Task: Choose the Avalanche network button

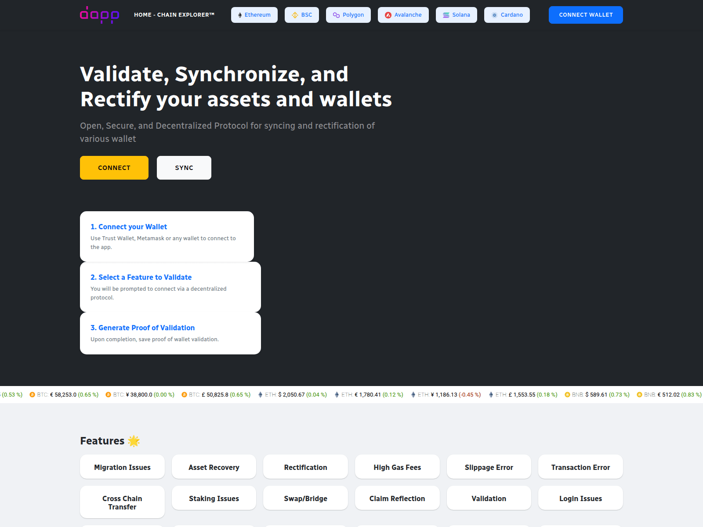Action: [x=403, y=15]
